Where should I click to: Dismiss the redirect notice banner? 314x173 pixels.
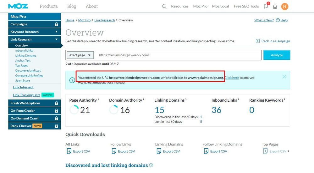pyautogui.click(x=284, y=77)
